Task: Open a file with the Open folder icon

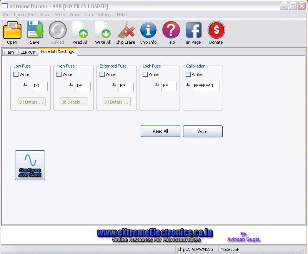Action: point(12,30)
